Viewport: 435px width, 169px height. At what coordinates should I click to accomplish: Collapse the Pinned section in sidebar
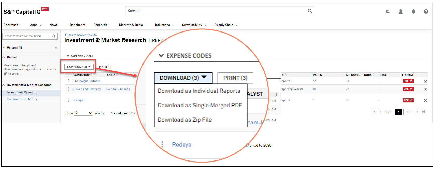pyautogui.click(x=4, y=57)
